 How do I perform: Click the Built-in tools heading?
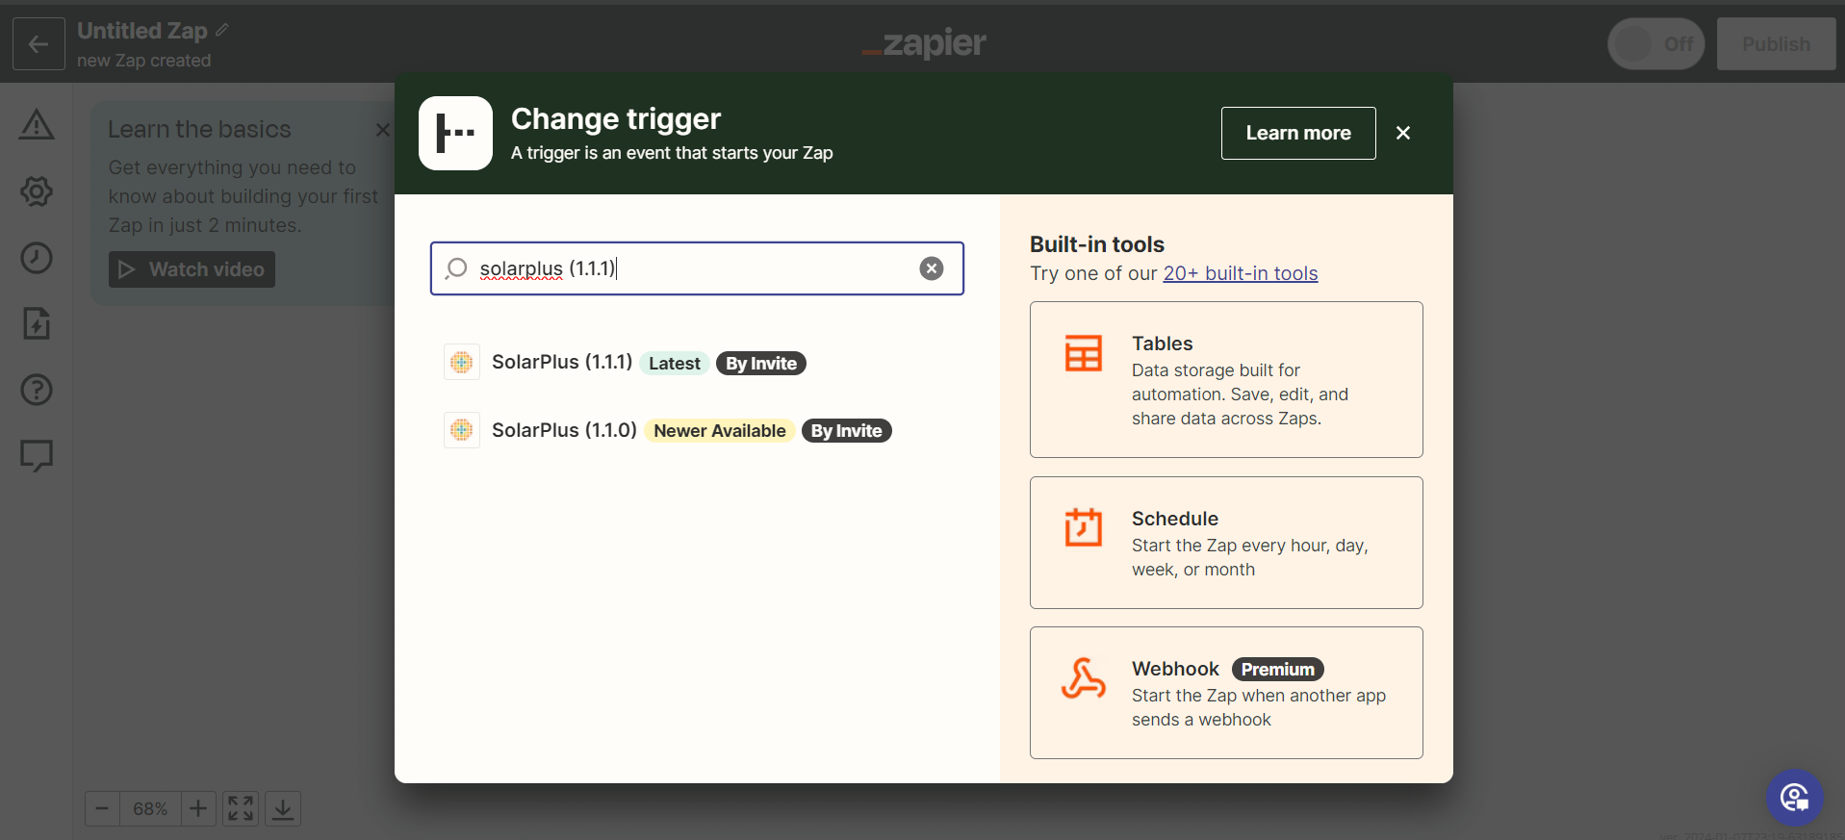click(1097, 244)
